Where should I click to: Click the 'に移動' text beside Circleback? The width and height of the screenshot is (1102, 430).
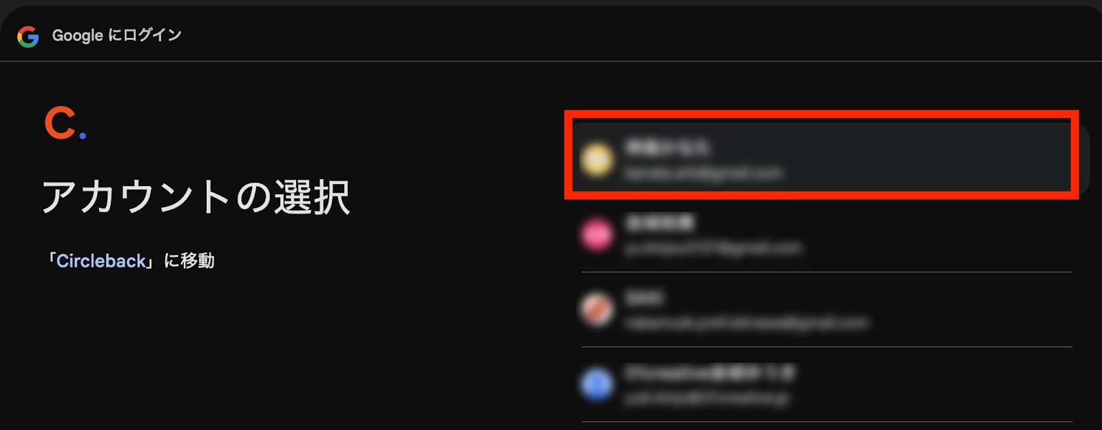189,261
